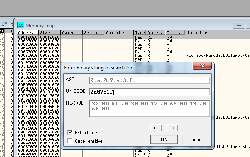Select memory row at address 00060000
Screen dimensions: 250x157
point(133,55)
